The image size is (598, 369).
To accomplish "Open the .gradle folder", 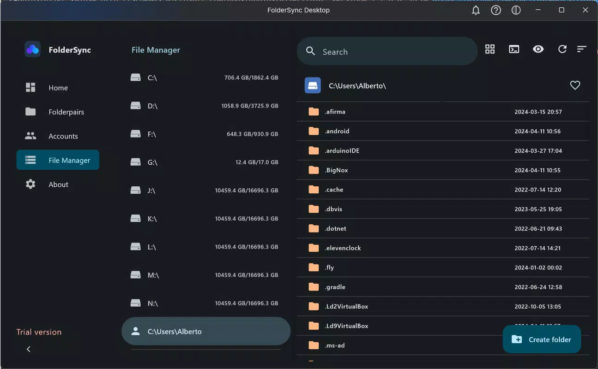I will pos(443,287).
